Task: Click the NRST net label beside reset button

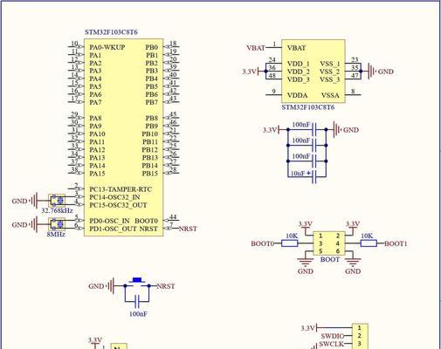Action: click(166, 286)
